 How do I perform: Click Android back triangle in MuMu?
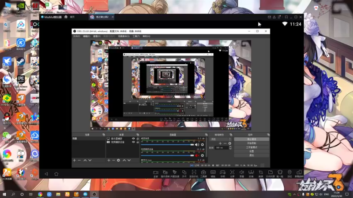(x=46, y=174)
